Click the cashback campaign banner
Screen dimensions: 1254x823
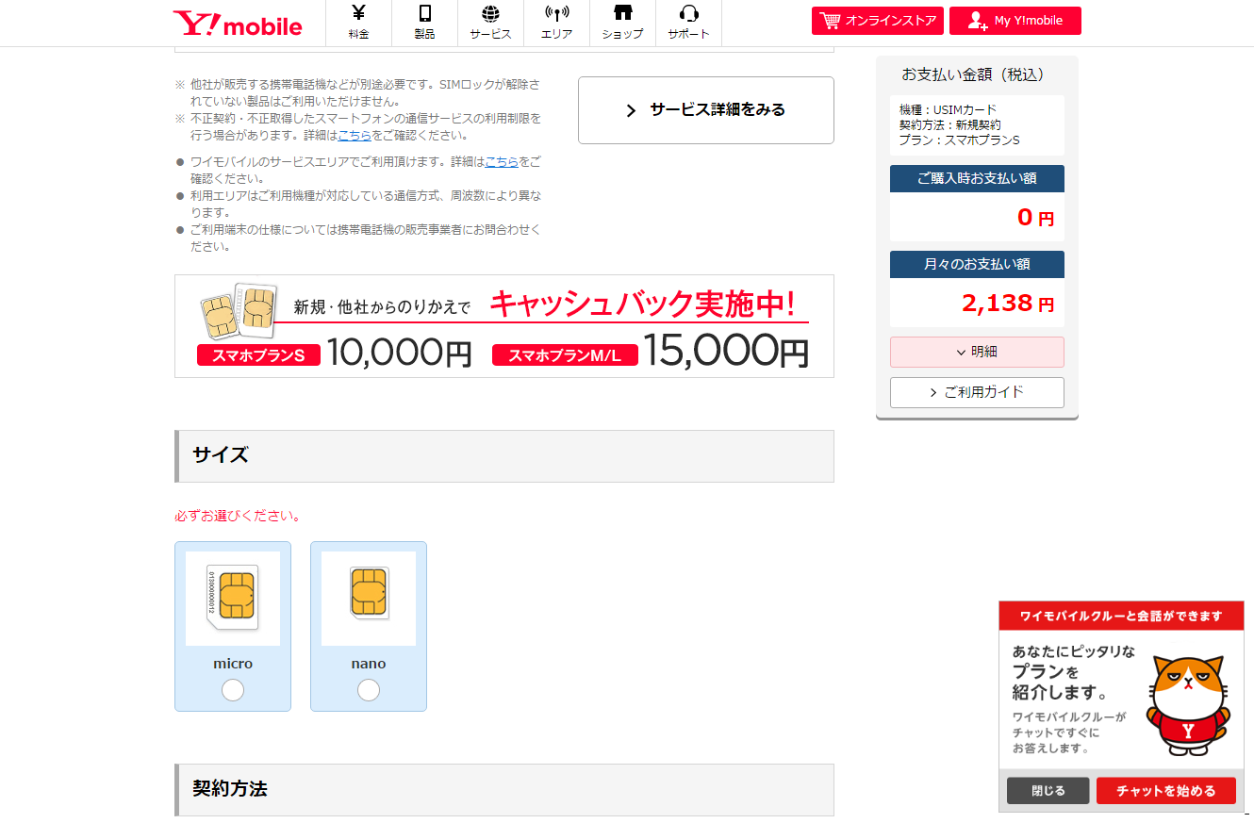click(x=504, y=326)
